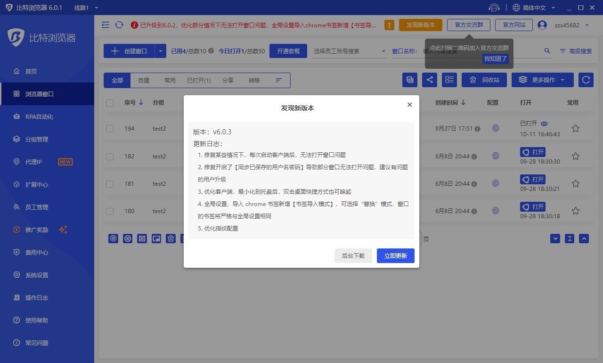Open the 简体中文 language dropdown
Screen dimensions: 603x363
(x=534, y=8)
